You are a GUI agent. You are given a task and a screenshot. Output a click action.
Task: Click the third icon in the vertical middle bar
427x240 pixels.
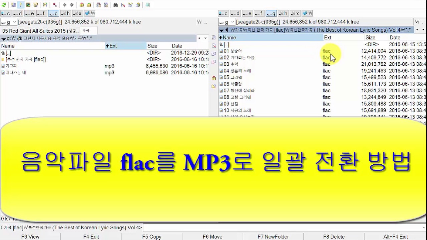pos(213,54)
